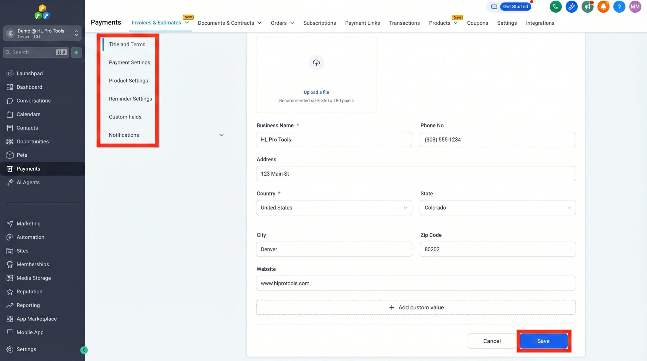Viewport: 647px width, 361px height.
Task: Click the green plus quick-add icon
Action: (x=76, y=52)
